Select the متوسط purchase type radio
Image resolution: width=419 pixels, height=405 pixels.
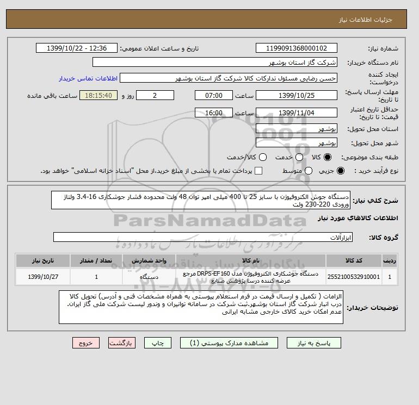pos(309,171)
